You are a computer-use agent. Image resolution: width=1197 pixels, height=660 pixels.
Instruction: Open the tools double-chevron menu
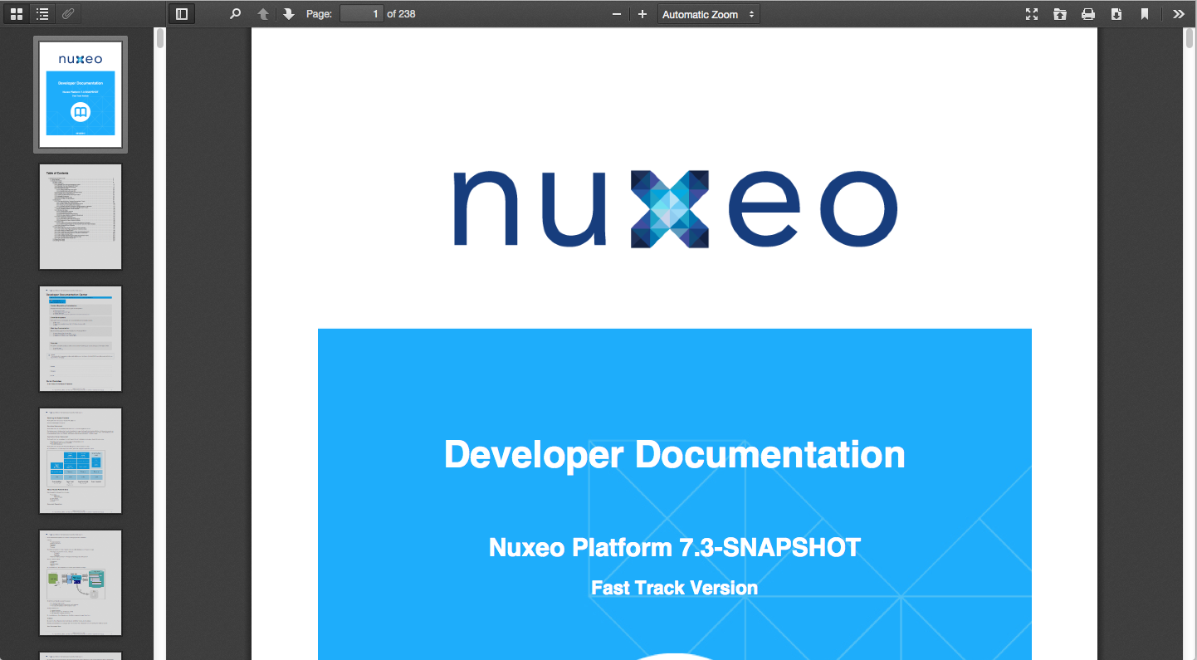pyautogui.click(x=1179, y=14)
